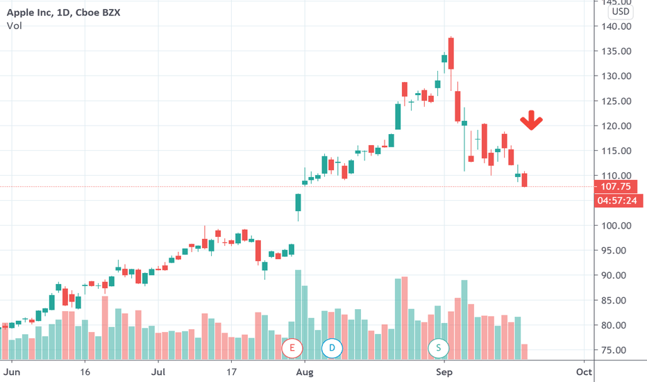Screen dimensions: 647x382
Task: Click the 17 date label on axis
Action: pos(231,372)
